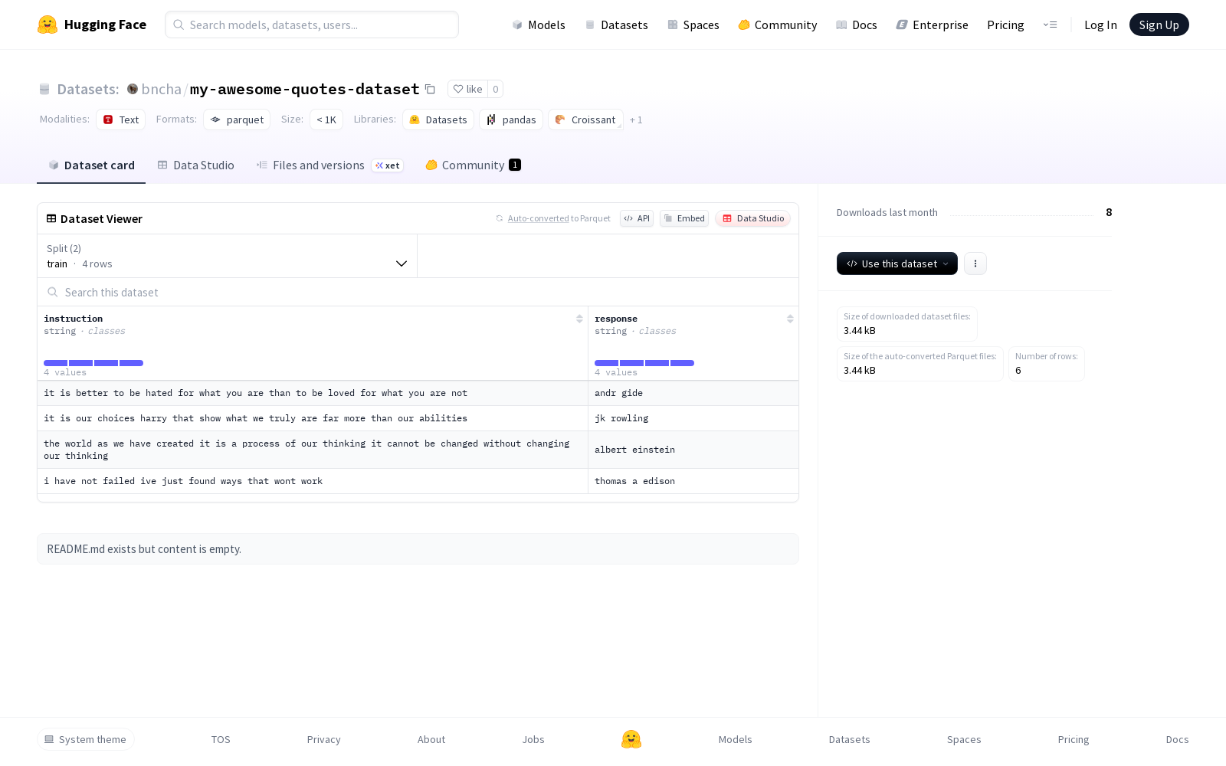Focus the top search models field
Viewport: 1226px width, 766px height.
(312, 25)
